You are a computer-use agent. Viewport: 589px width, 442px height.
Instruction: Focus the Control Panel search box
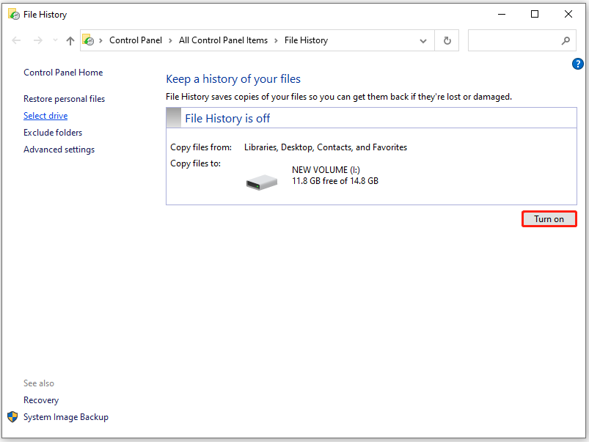522,40
